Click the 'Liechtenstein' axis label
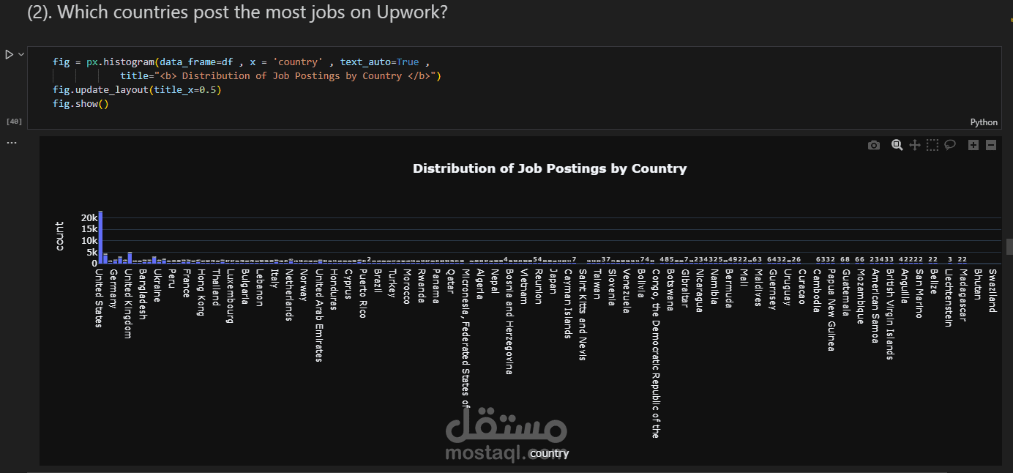The image size is (1013, 473). [948, 297]
